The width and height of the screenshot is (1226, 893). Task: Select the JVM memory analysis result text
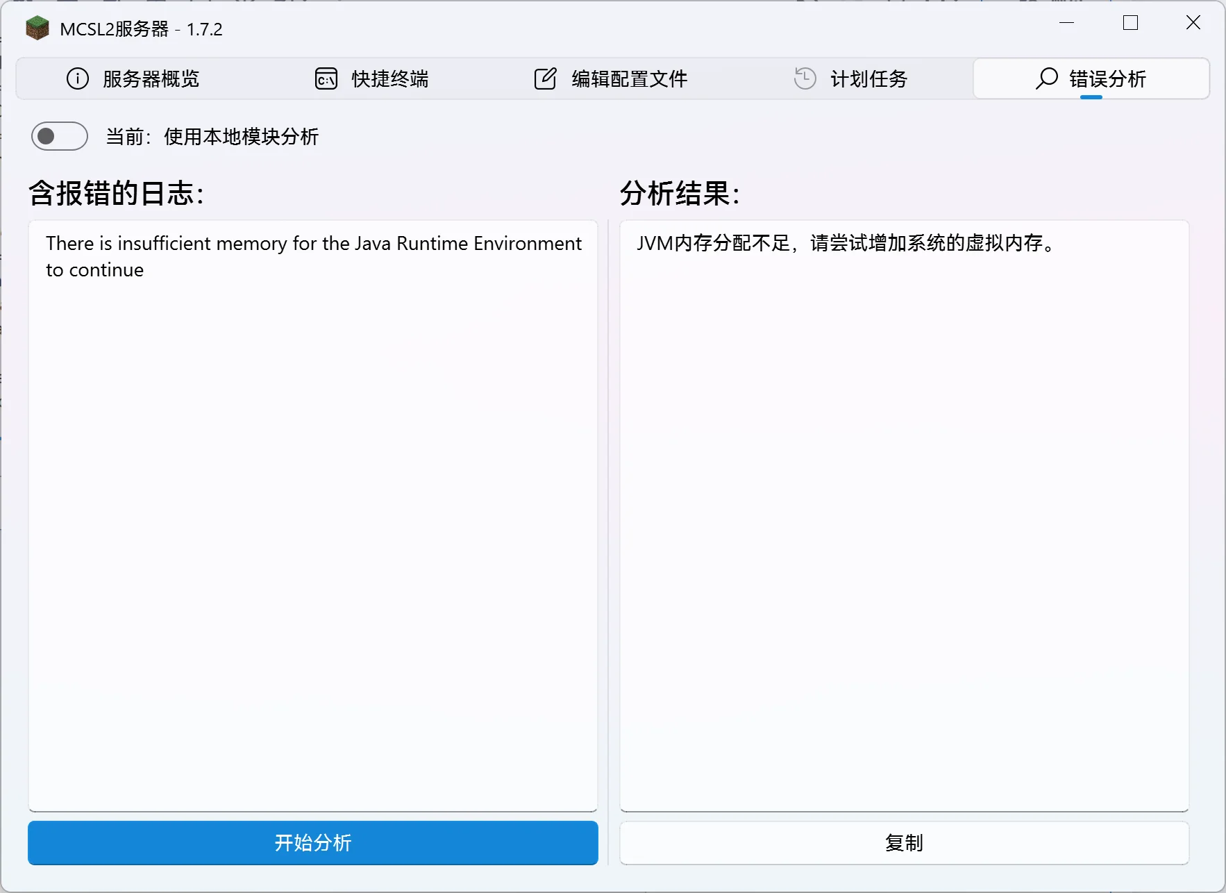[x=845, y=244]
